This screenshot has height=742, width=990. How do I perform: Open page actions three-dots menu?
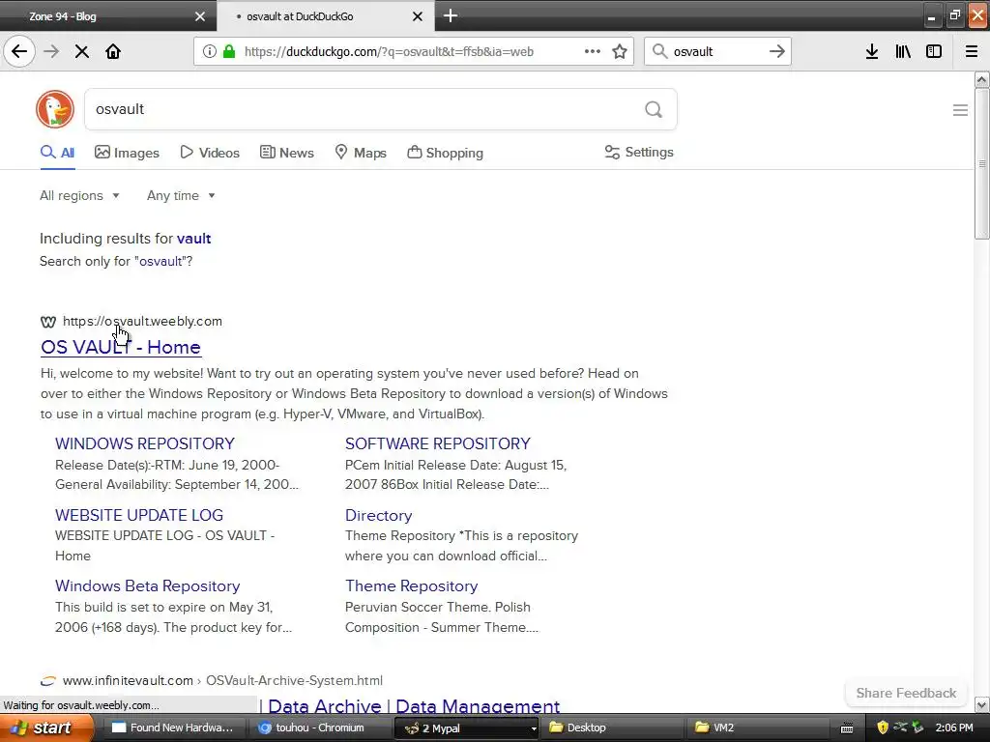[x=593, y=51]
